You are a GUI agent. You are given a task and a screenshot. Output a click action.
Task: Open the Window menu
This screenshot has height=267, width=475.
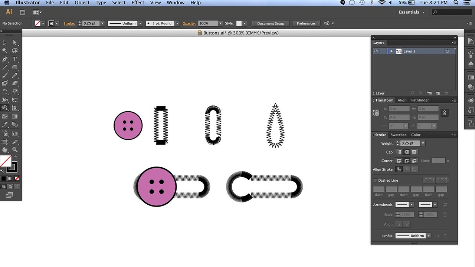176,3
